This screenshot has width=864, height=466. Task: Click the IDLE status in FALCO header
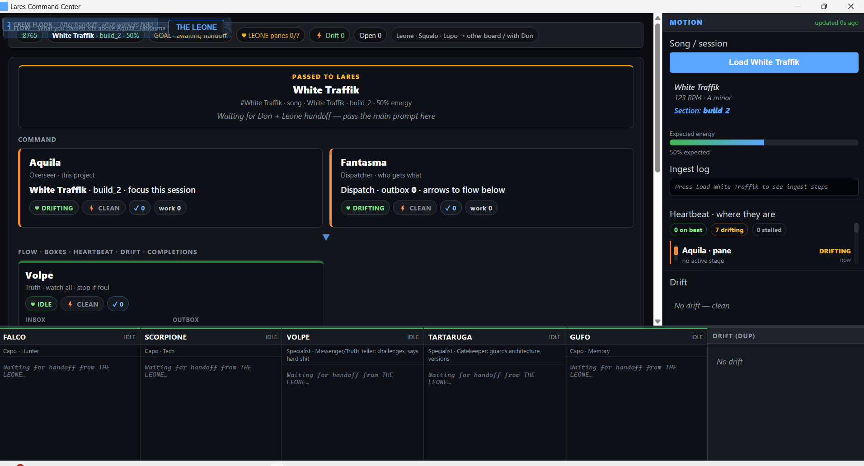130,337
